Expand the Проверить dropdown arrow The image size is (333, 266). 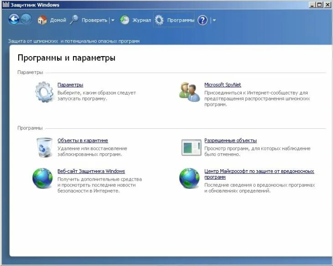tap(113, 20)
